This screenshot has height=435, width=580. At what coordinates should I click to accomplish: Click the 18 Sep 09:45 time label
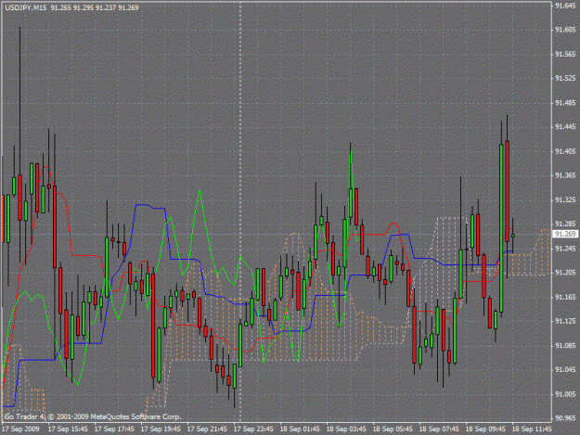[485, 429]
